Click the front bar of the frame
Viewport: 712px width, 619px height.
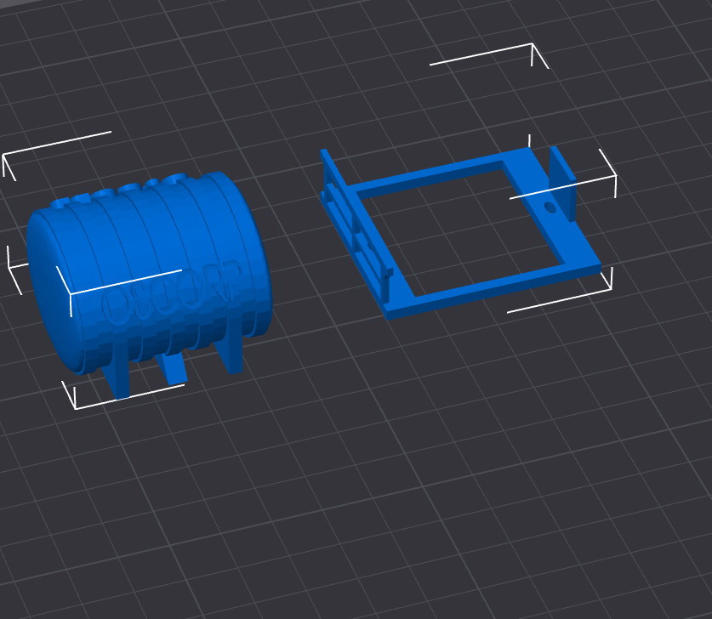(493, 289)
